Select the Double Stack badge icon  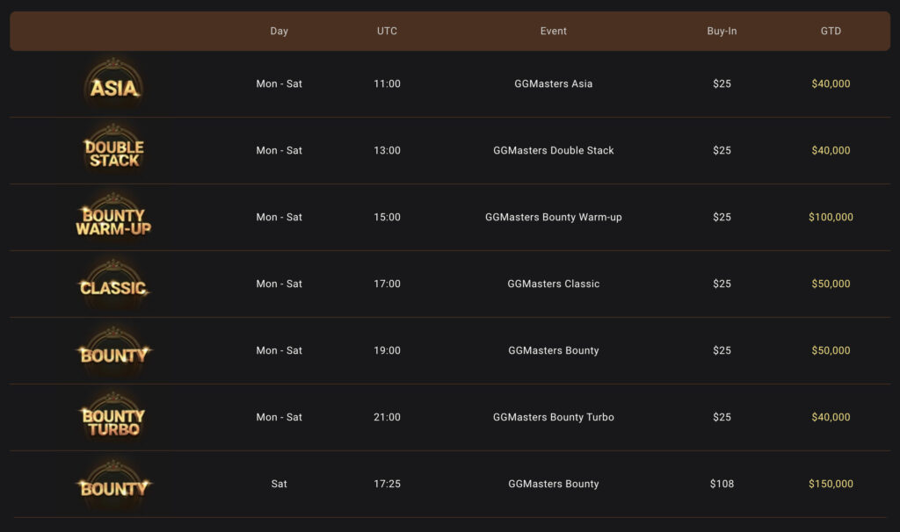(x=114, y=151)
